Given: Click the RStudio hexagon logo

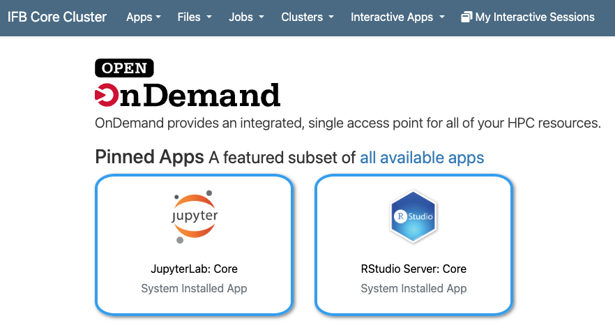Looking at the screenshot, I should pyautogui.click(x=413, y=217).
